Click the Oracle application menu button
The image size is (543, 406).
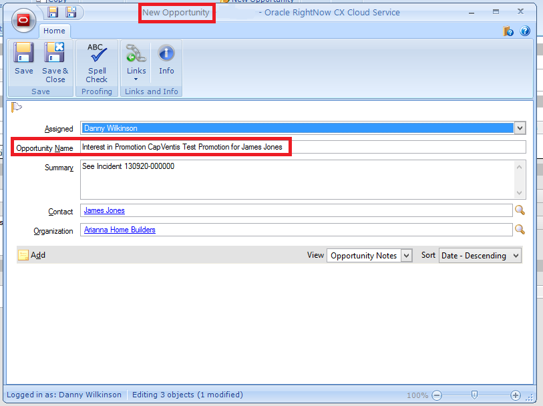tap(23, 20)
